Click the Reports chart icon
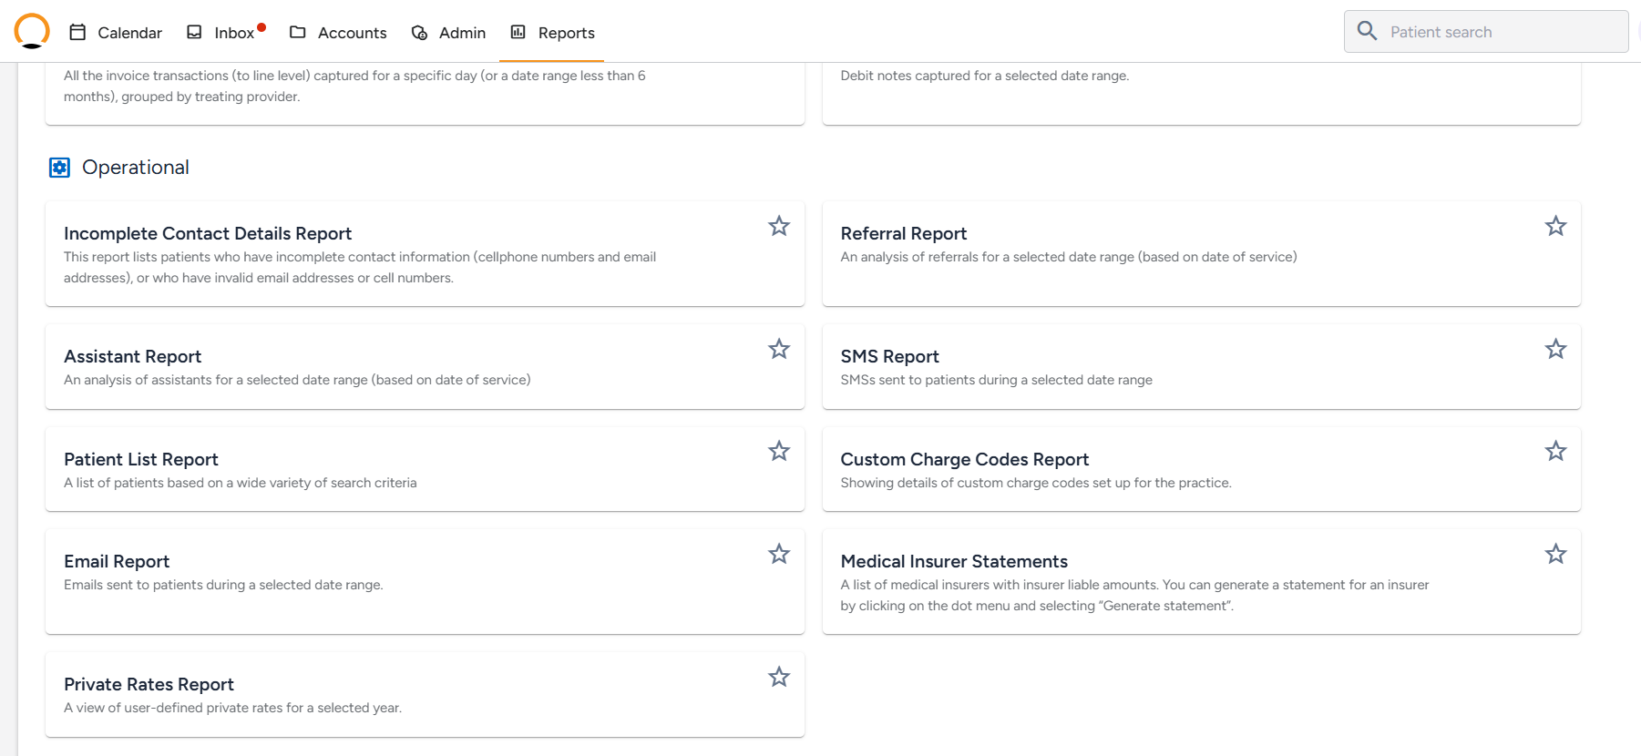The width and height of the screenshot is (1641, 756). click(518, 32)
